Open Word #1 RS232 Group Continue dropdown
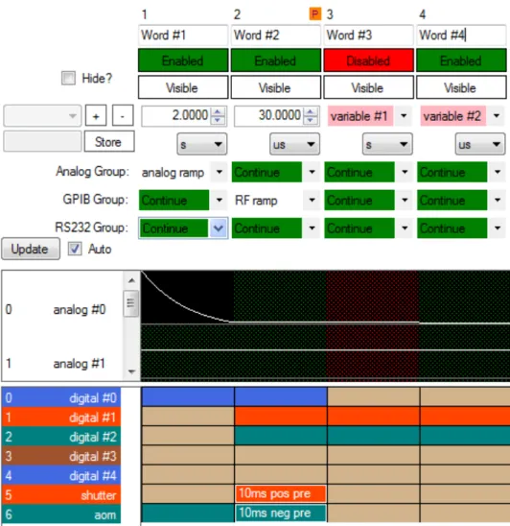 219,228
